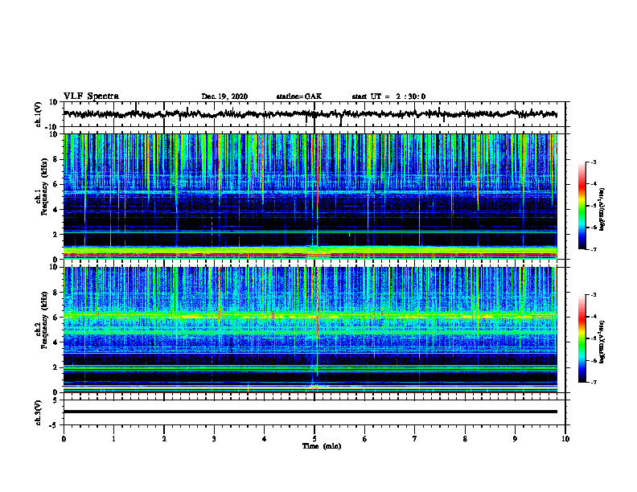This screenshot has height=492, width=637.
Task: Click the ch.1(V) waveform trace panel
Action: 314,114
